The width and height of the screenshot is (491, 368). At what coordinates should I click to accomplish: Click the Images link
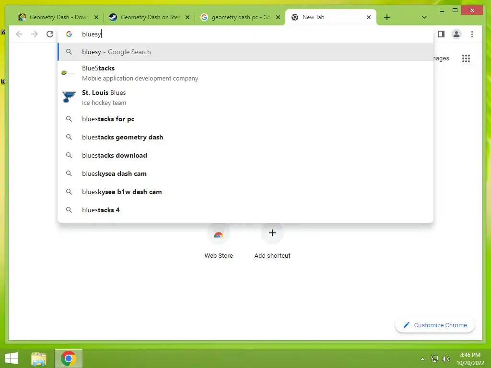point(441,58)
